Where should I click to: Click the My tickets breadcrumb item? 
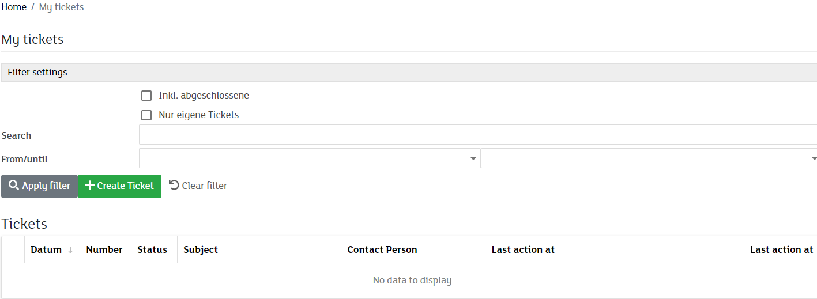(61, 7)
